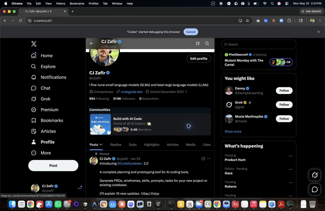This screenshot has width=325, height=211.
Task: Open the 57.9K Followers list
Action: point(124,99)
